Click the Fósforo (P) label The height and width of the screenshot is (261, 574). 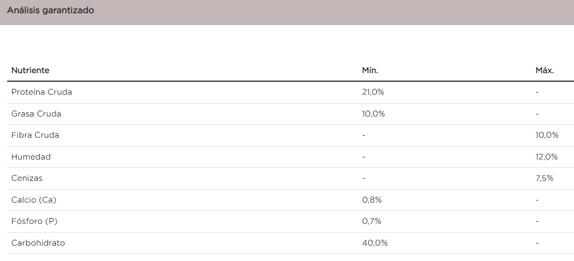[34, 221]
